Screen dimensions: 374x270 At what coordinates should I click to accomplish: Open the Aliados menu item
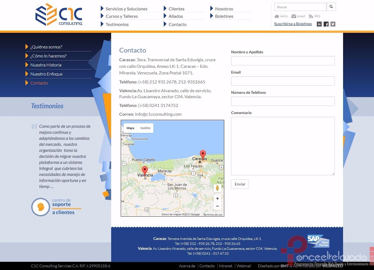176,16
